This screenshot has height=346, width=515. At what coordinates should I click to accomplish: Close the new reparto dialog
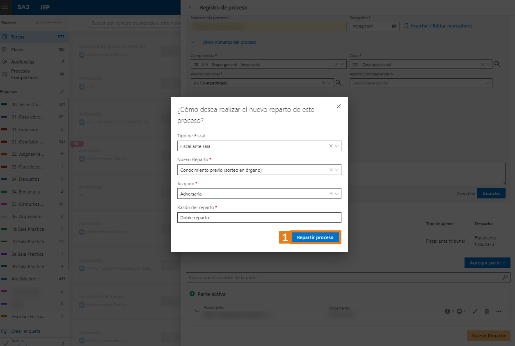tap(339, 106)
